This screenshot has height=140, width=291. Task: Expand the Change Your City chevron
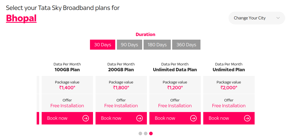tap(278, 18)
